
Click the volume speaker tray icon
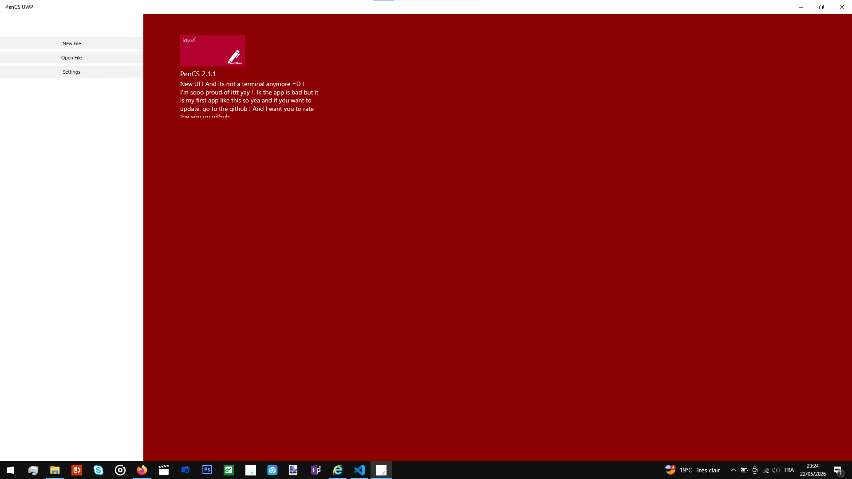[776, 470]
